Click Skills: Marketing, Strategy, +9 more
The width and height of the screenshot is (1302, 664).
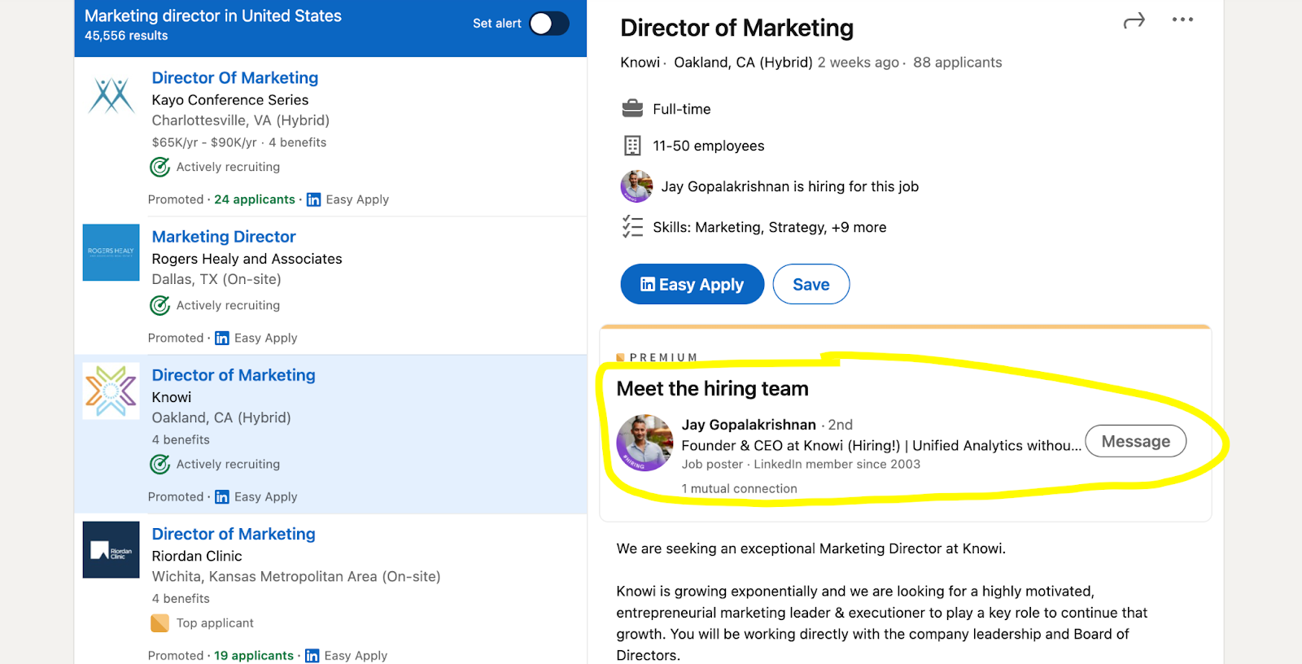click(770, 227)
